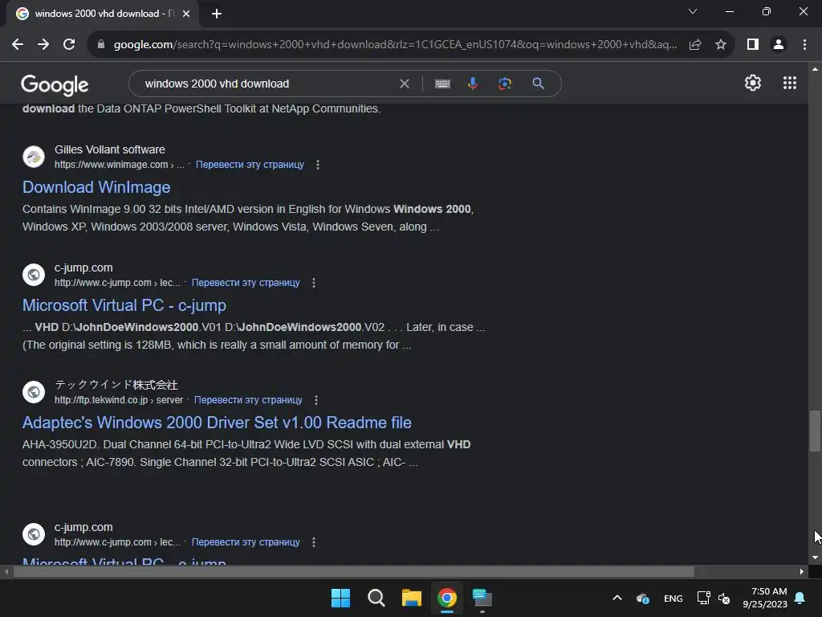Viewport: 822px width, 617px height.
Task: Open Chrome's three-dot menu
Action: click(x=804, y=45)
